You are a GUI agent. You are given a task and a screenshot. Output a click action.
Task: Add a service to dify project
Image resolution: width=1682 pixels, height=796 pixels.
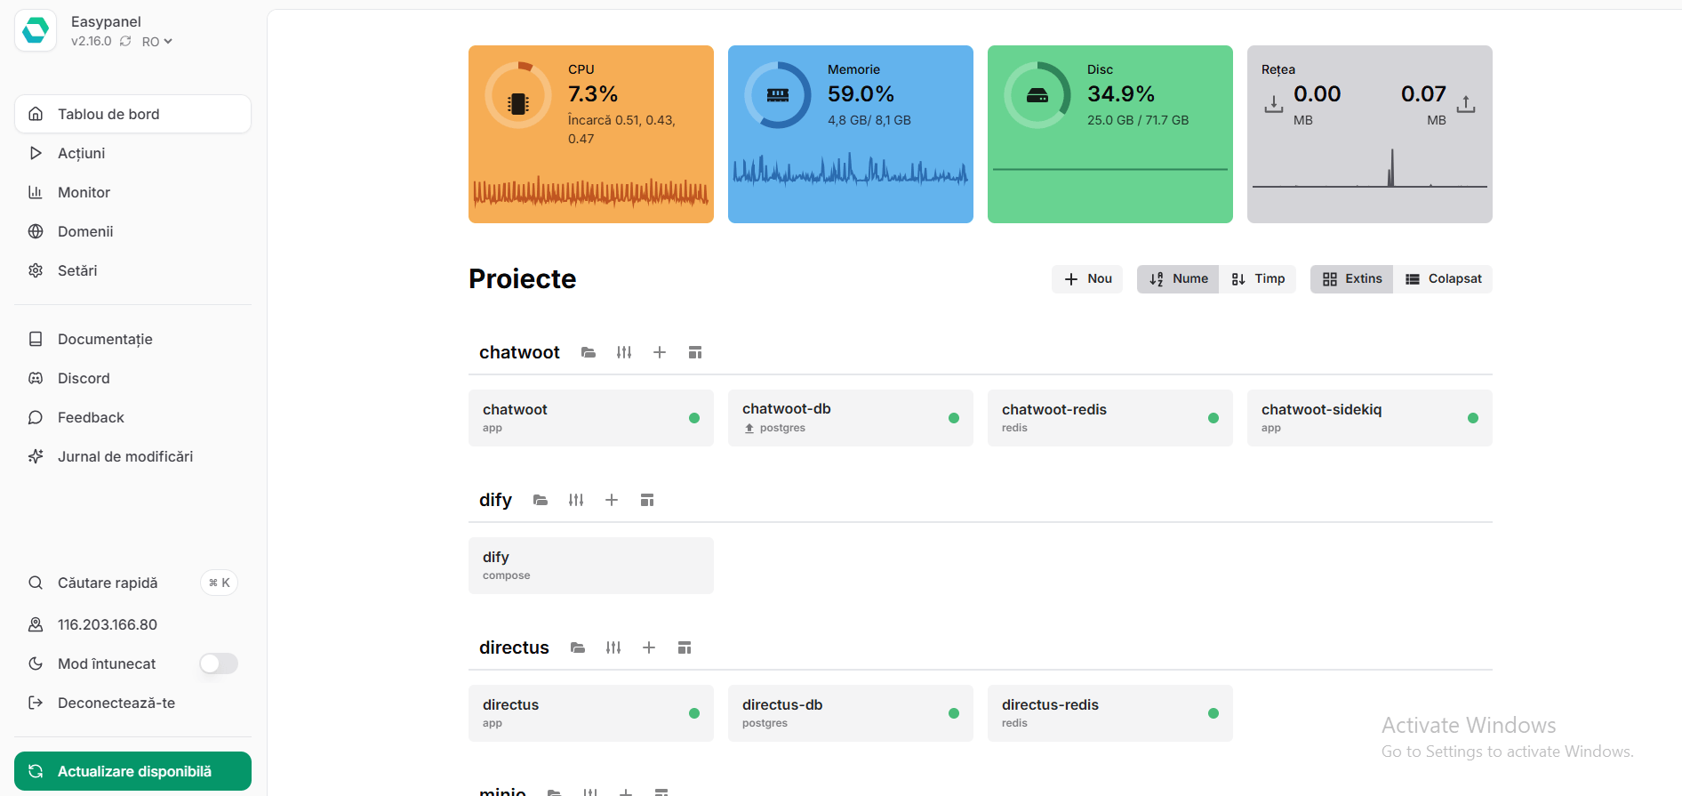click(612, 501)
